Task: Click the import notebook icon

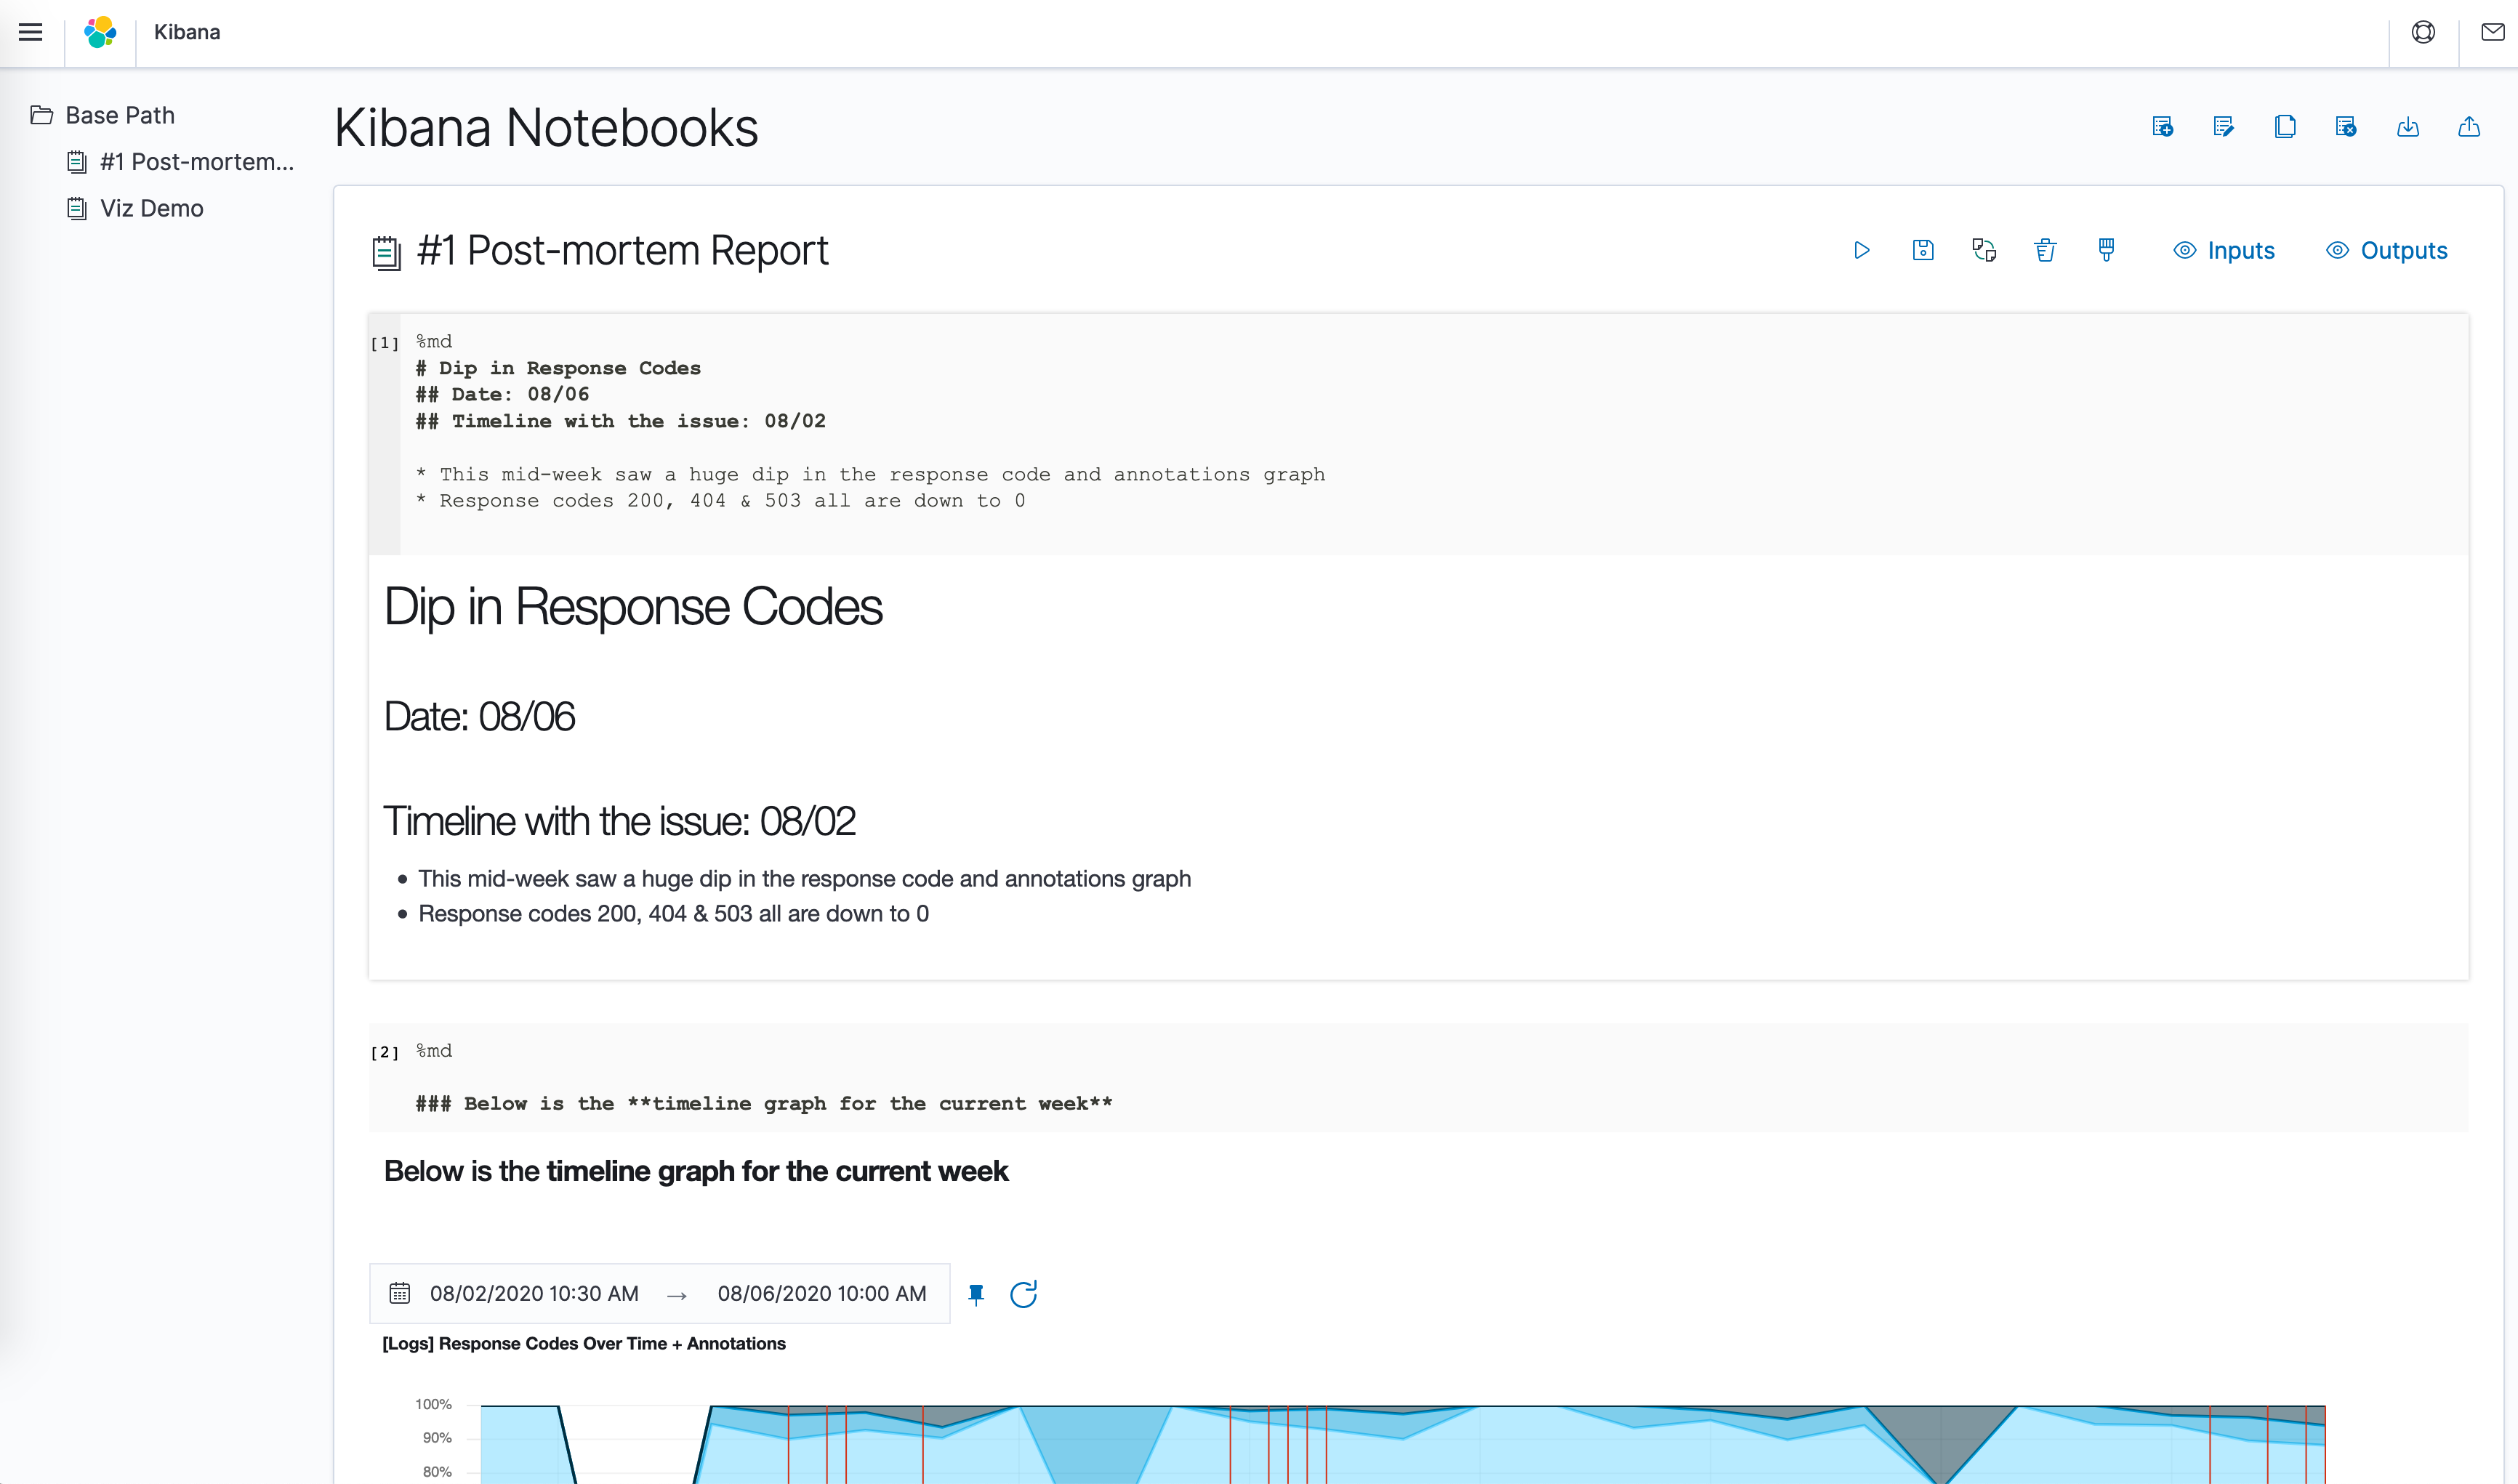Action: [2408, 127]
